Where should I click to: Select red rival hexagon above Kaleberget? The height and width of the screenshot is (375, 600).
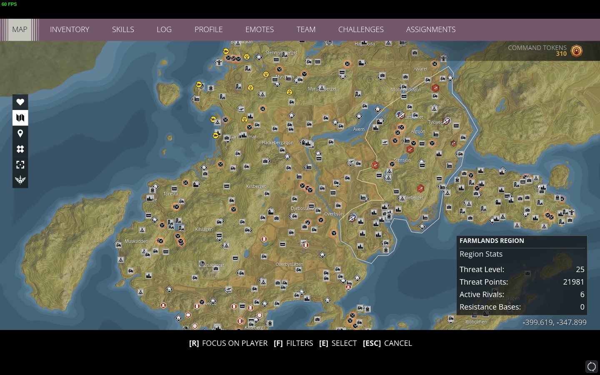point(420,188)
